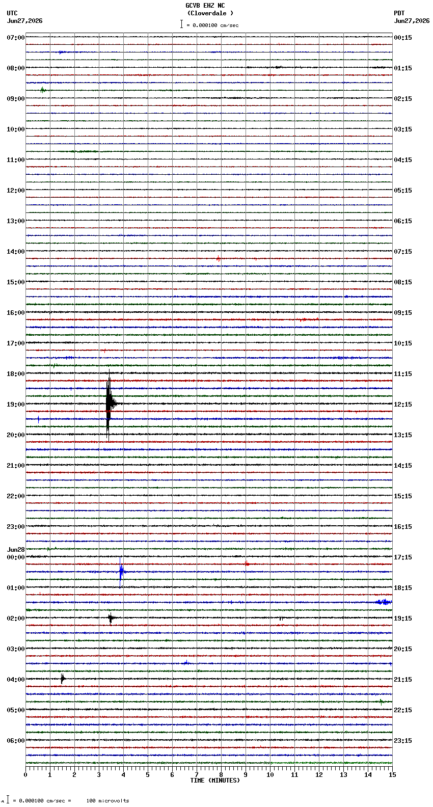
Task: Click the Jun28 date change label
Action: click(16, 550)
